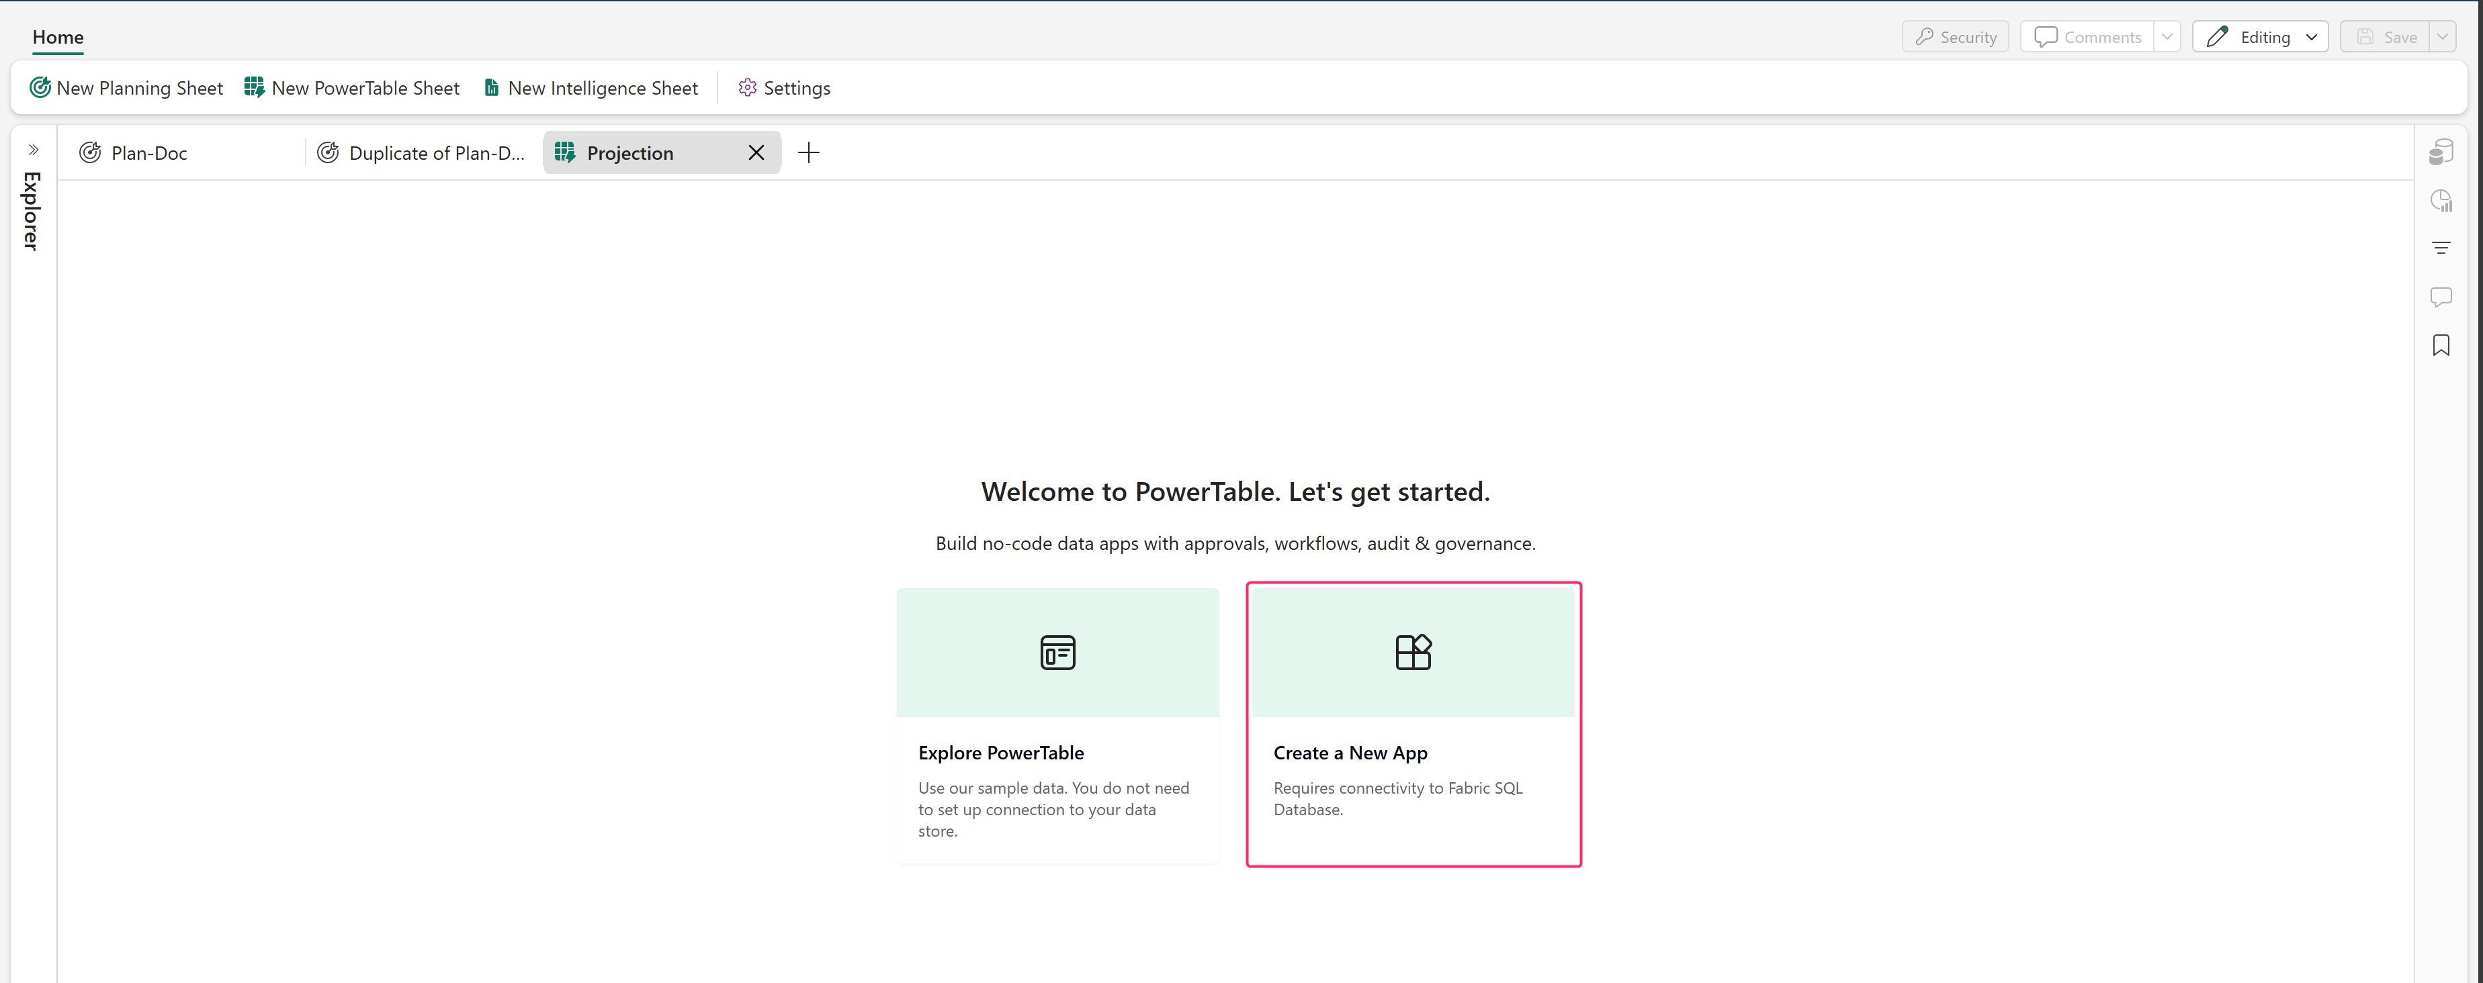This screenshot has height=983, width=2483.
Task: Expand the Save options arrow
Action: [x=2443, y=37]
